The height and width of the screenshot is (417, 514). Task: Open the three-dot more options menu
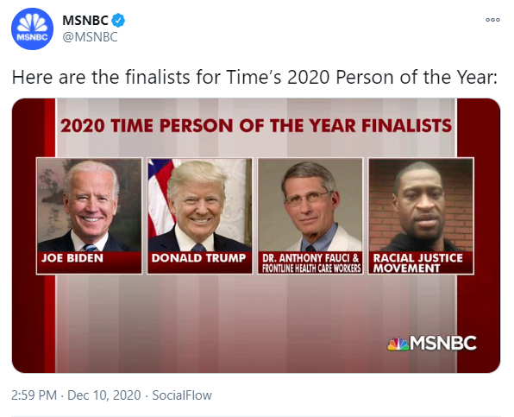pyautogui.click(x=492, y=20)
